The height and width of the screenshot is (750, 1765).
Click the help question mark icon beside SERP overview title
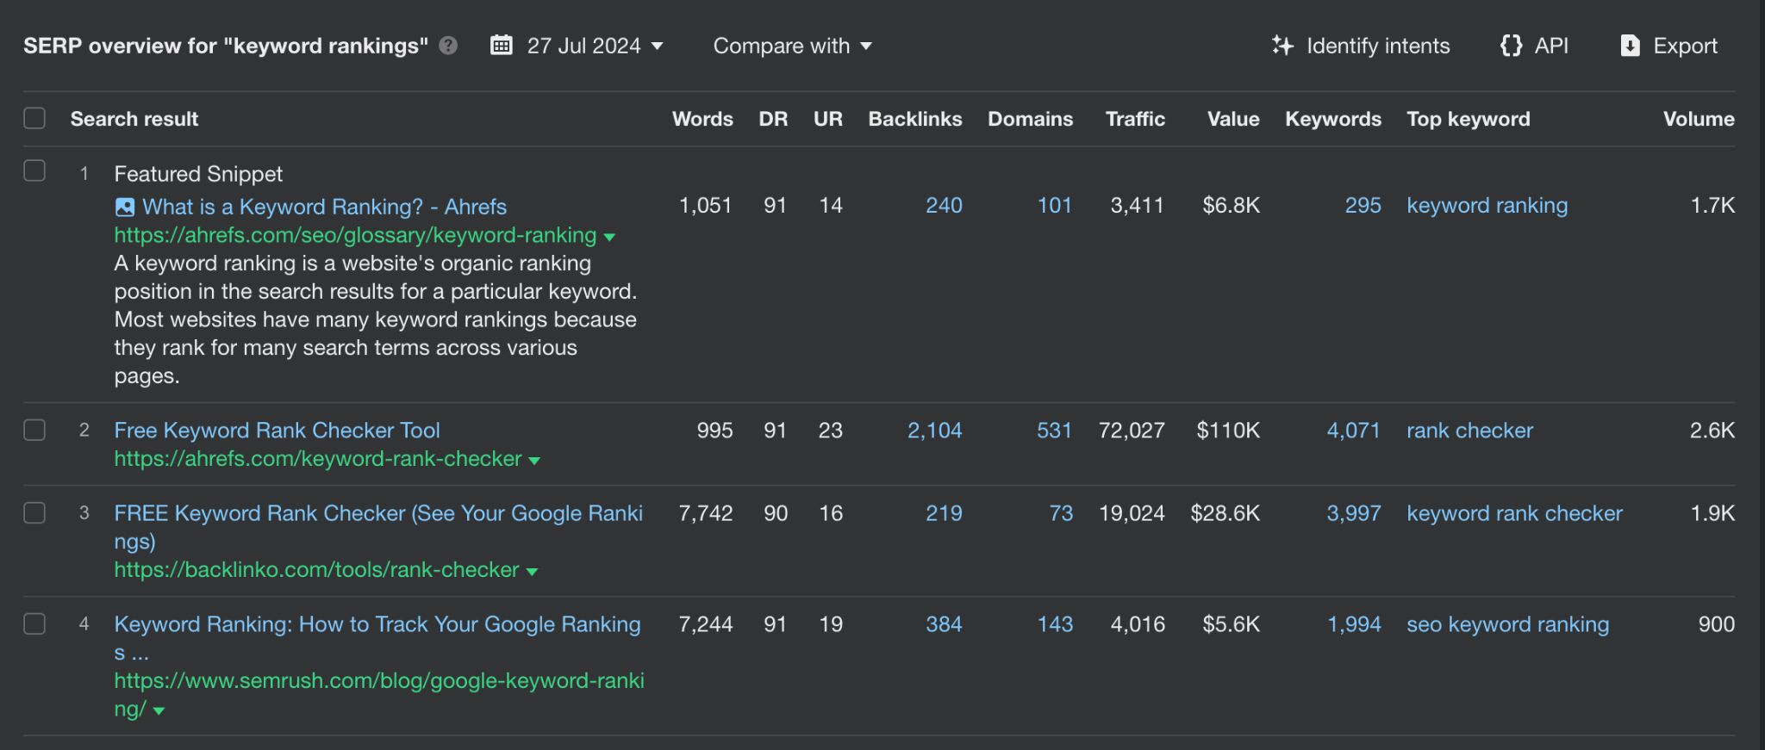pyautogui.click(x=448, y=46)
